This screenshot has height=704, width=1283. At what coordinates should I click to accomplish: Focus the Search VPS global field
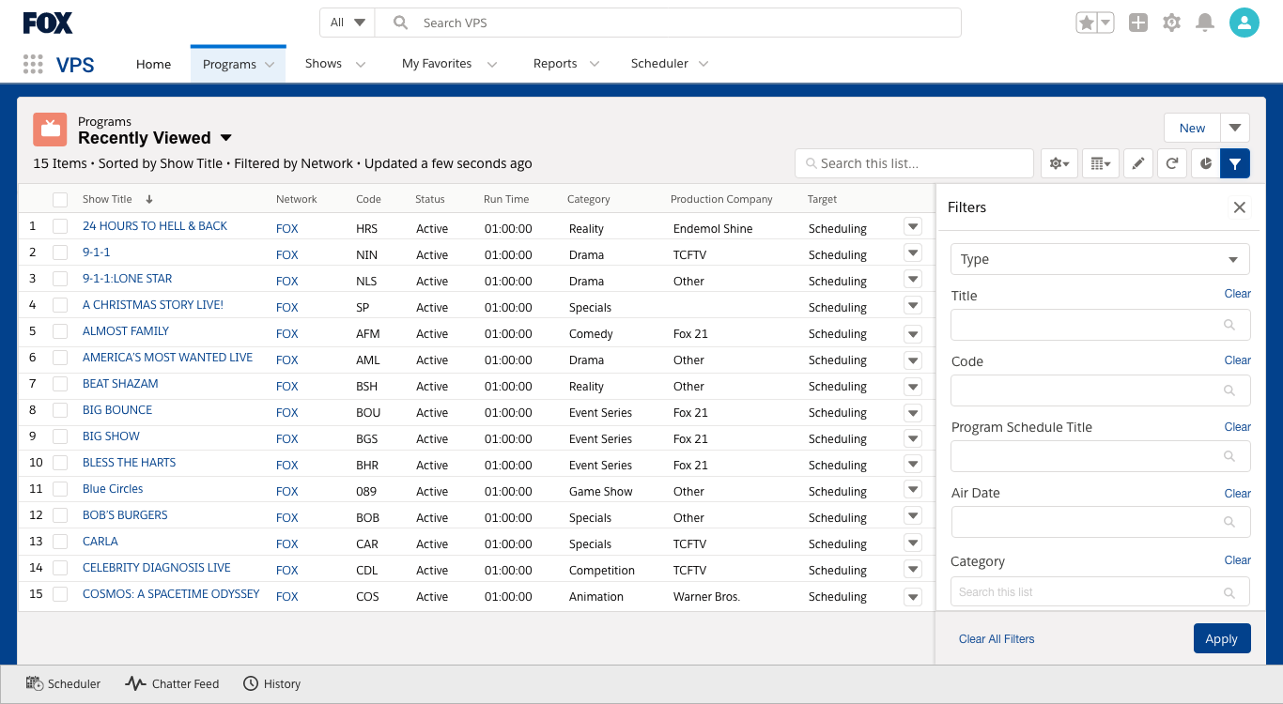point(668,23)
